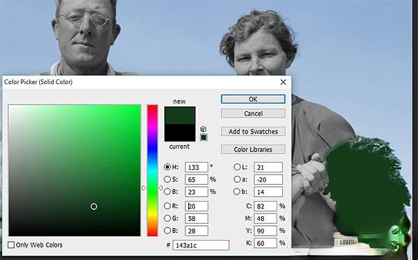This screenshot has height=260, width=418.
Task: Click the hex color value field
Action: point(201,245)
